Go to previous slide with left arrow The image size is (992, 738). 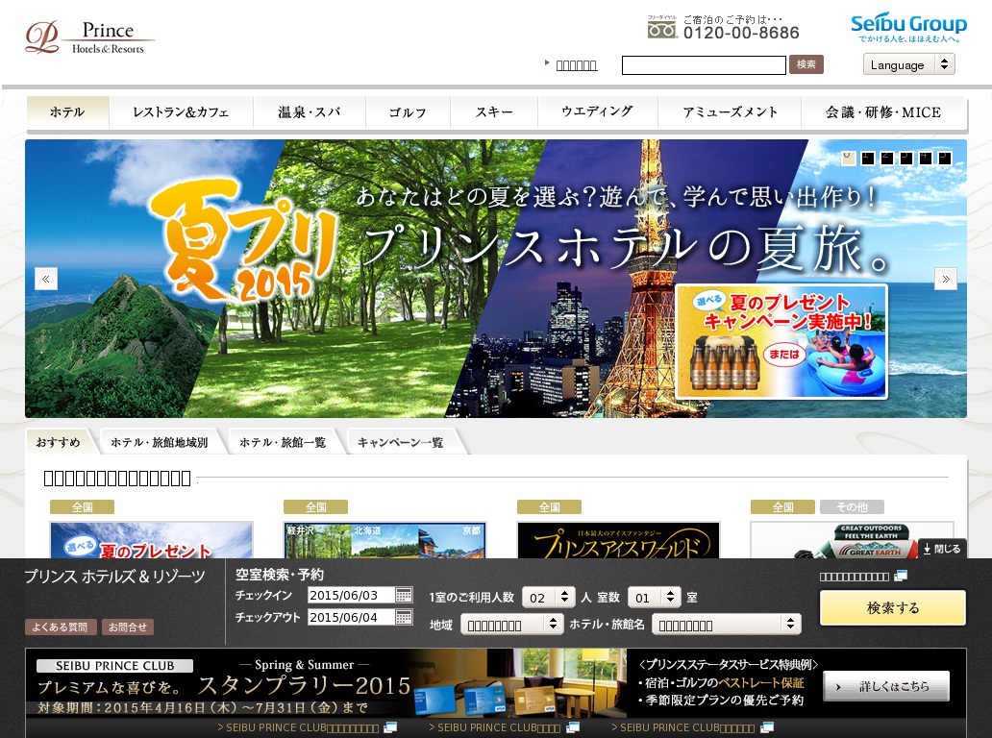point(45,279)
